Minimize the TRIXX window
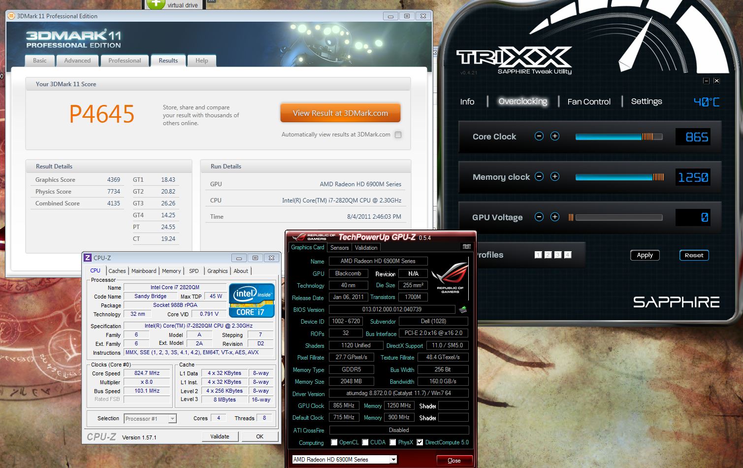The image size is (743, 468). [x=706, y=81]
